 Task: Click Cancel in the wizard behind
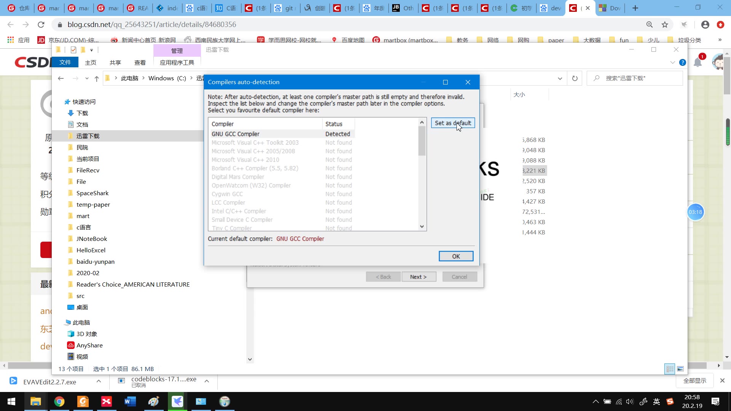click(460, 277)
